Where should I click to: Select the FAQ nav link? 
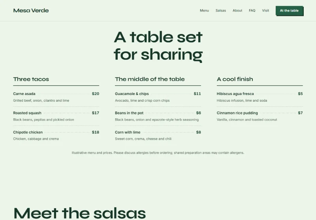point(252,11)
